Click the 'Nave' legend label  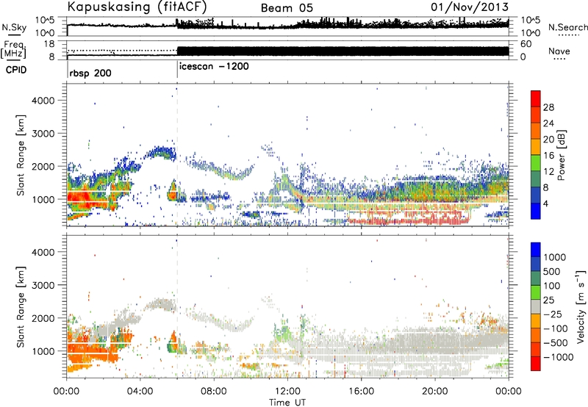coord(559,51)
